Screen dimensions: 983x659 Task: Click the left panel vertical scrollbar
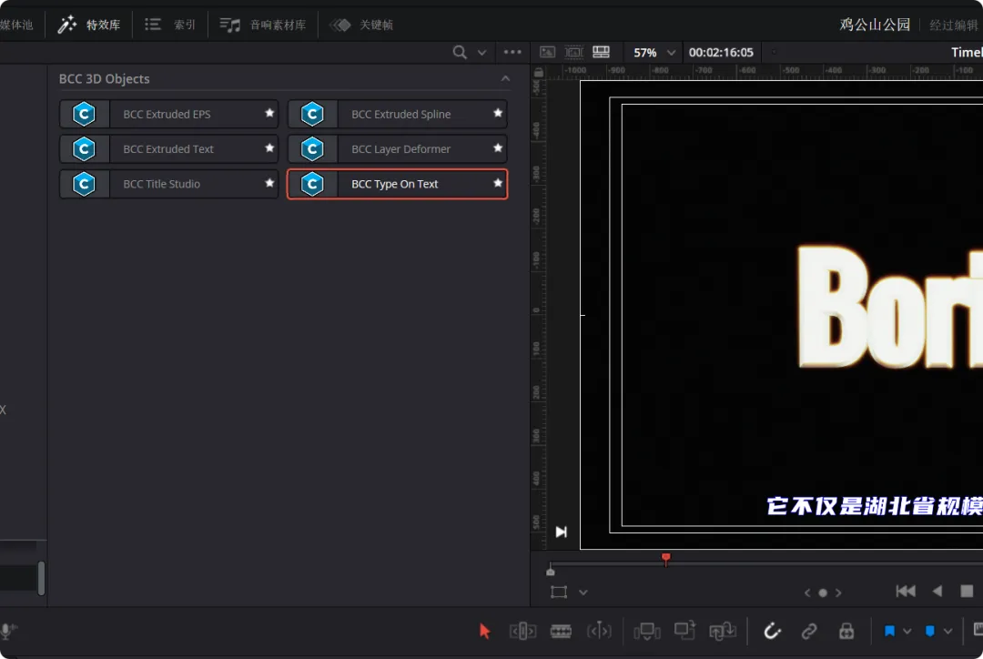(x=41, y=577)
